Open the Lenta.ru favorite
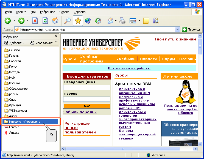The width and height of the screenshot is (204, 159). tap(12, 127)
